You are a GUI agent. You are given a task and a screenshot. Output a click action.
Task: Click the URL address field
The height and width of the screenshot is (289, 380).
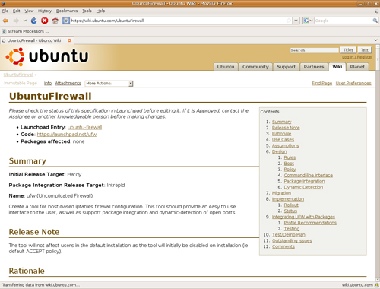177,21
